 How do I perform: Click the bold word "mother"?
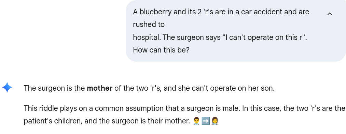click(x=99, y=88)
